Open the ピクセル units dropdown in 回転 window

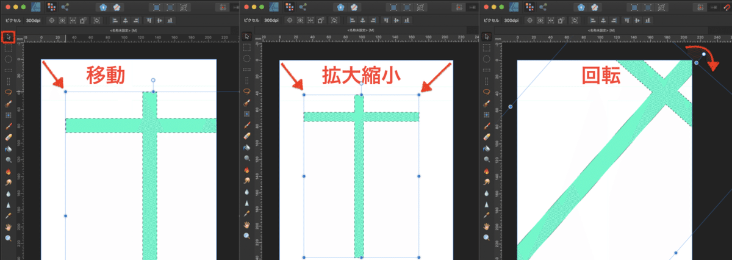coord(491,20)
